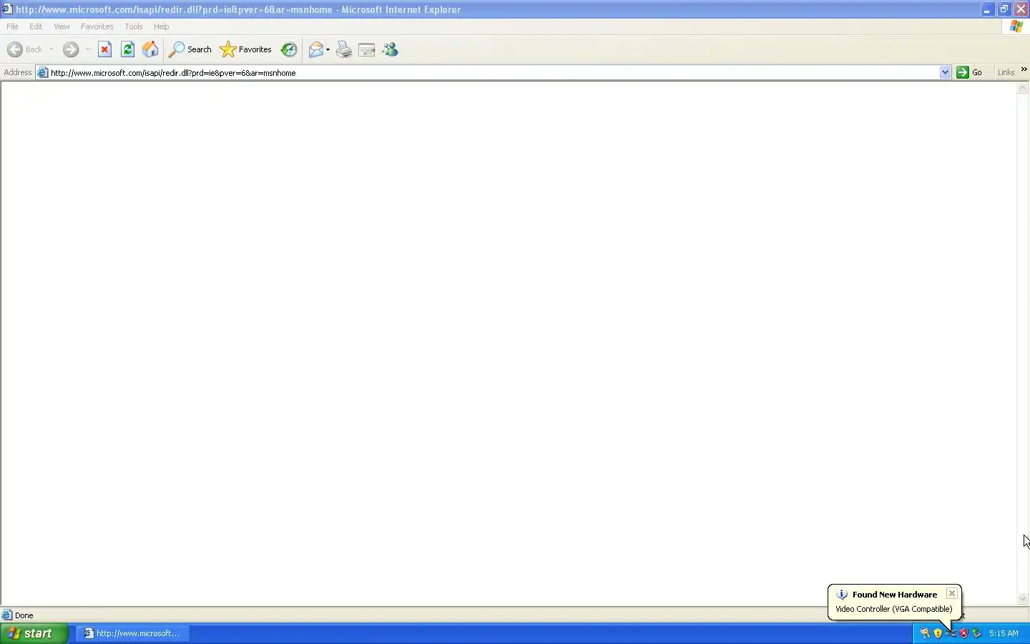Open the Favorites pane with star

[x=246, y=49]
